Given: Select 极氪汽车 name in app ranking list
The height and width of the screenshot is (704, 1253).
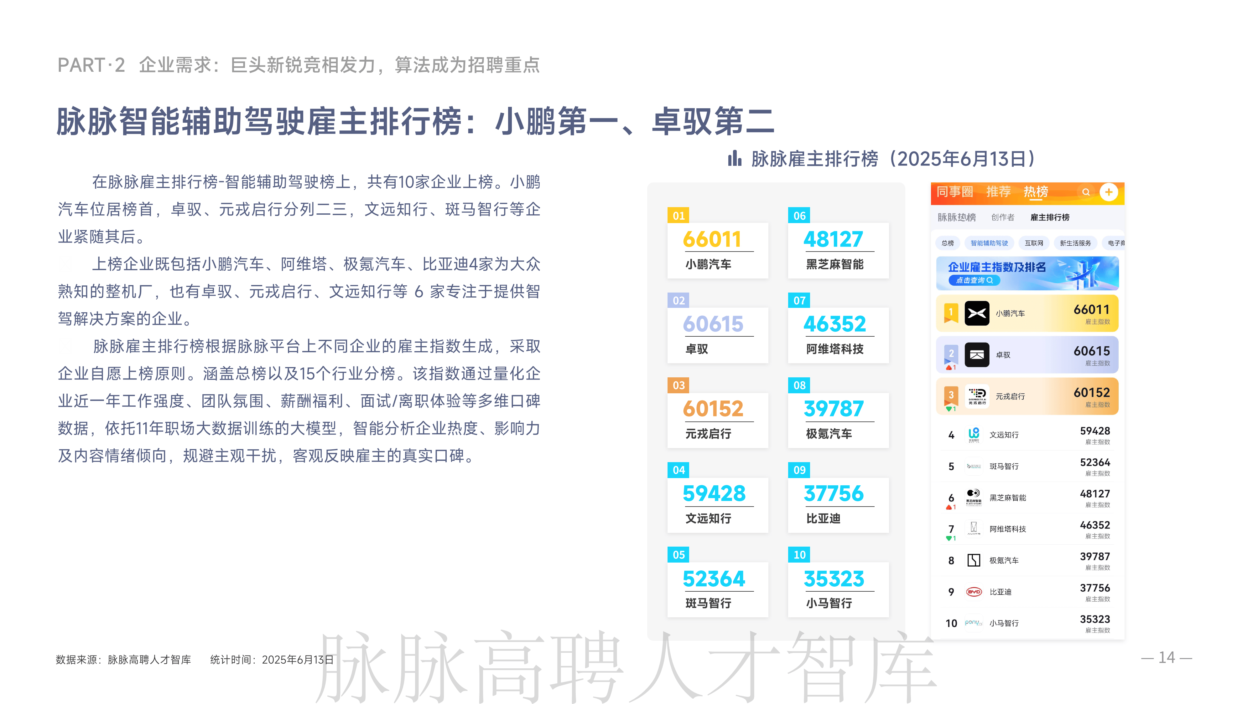Looking at the screenshot, I should click(x=1003, y=560).
